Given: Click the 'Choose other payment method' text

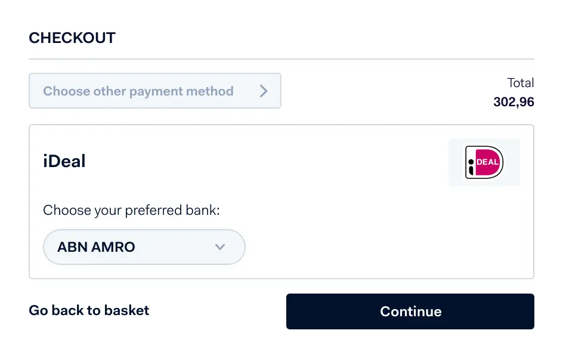Looking at the screenshot, I should pos(138,91).
